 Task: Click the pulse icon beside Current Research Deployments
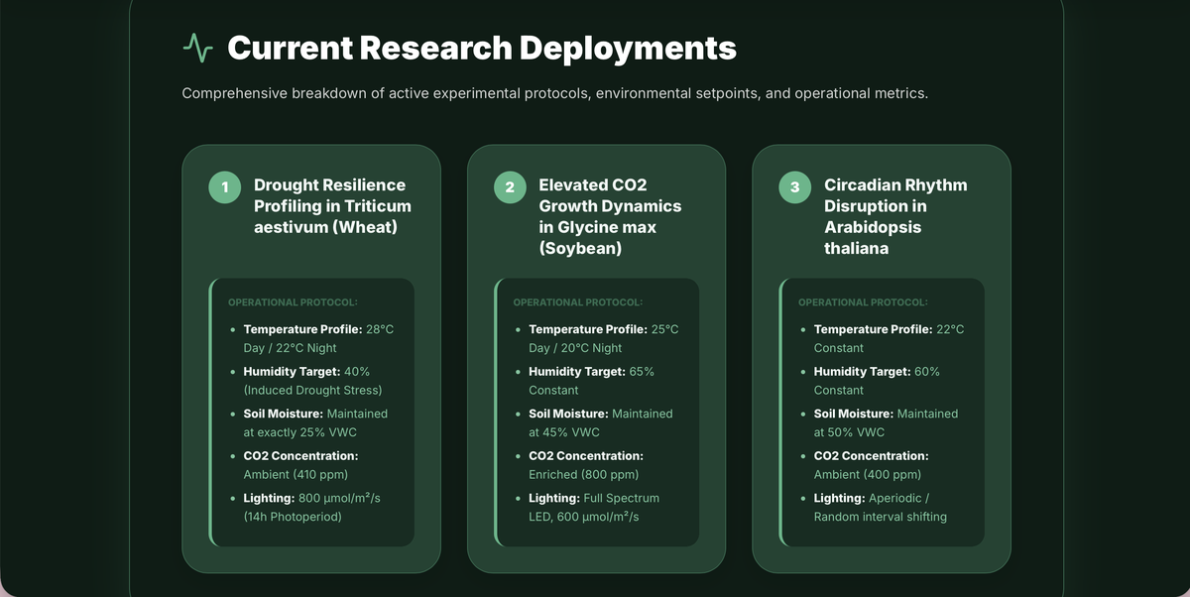point(198,48)
